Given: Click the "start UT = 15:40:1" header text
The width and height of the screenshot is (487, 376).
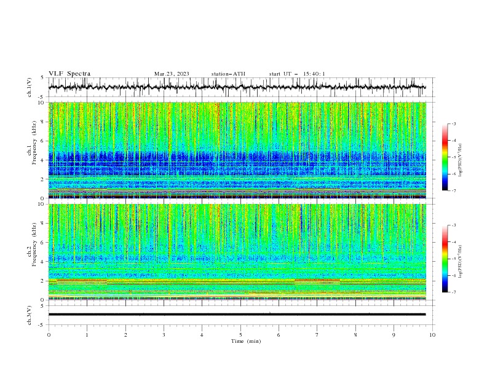Looking at the screenshot, I should point(297,74).
